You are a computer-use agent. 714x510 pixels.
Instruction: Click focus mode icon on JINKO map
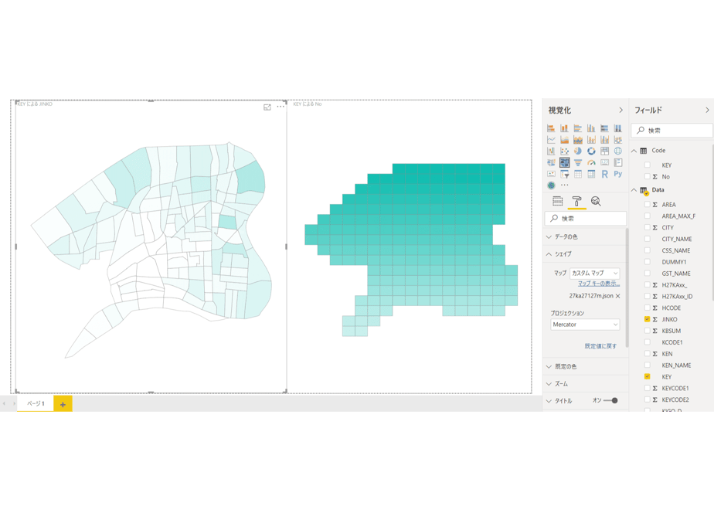pos(267,107)
